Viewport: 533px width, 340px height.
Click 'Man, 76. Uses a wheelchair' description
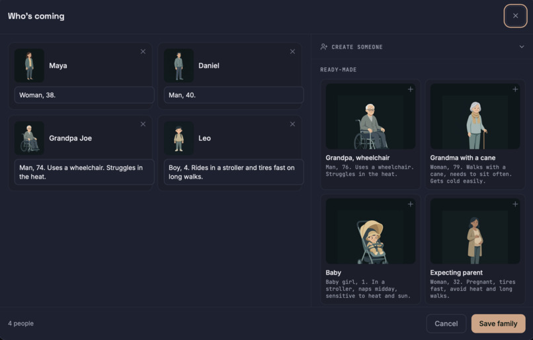click(x=370, y=171)
